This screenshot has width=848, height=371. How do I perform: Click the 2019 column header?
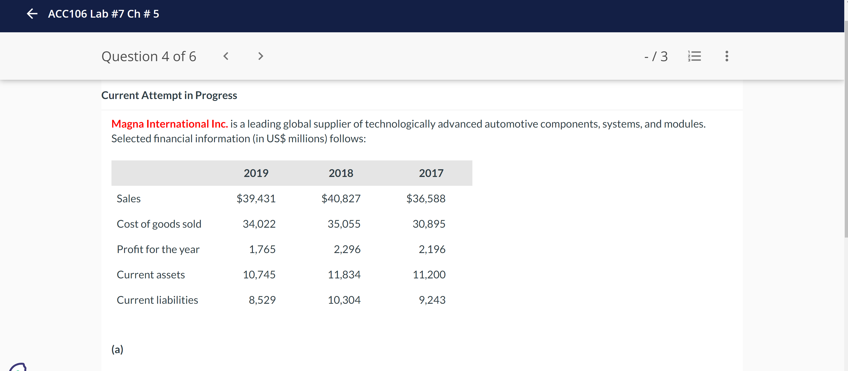pyautogui.click(x=256, y=173)
